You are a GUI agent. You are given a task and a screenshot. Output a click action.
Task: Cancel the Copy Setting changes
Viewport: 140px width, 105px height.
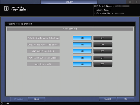tap(108, 99)
